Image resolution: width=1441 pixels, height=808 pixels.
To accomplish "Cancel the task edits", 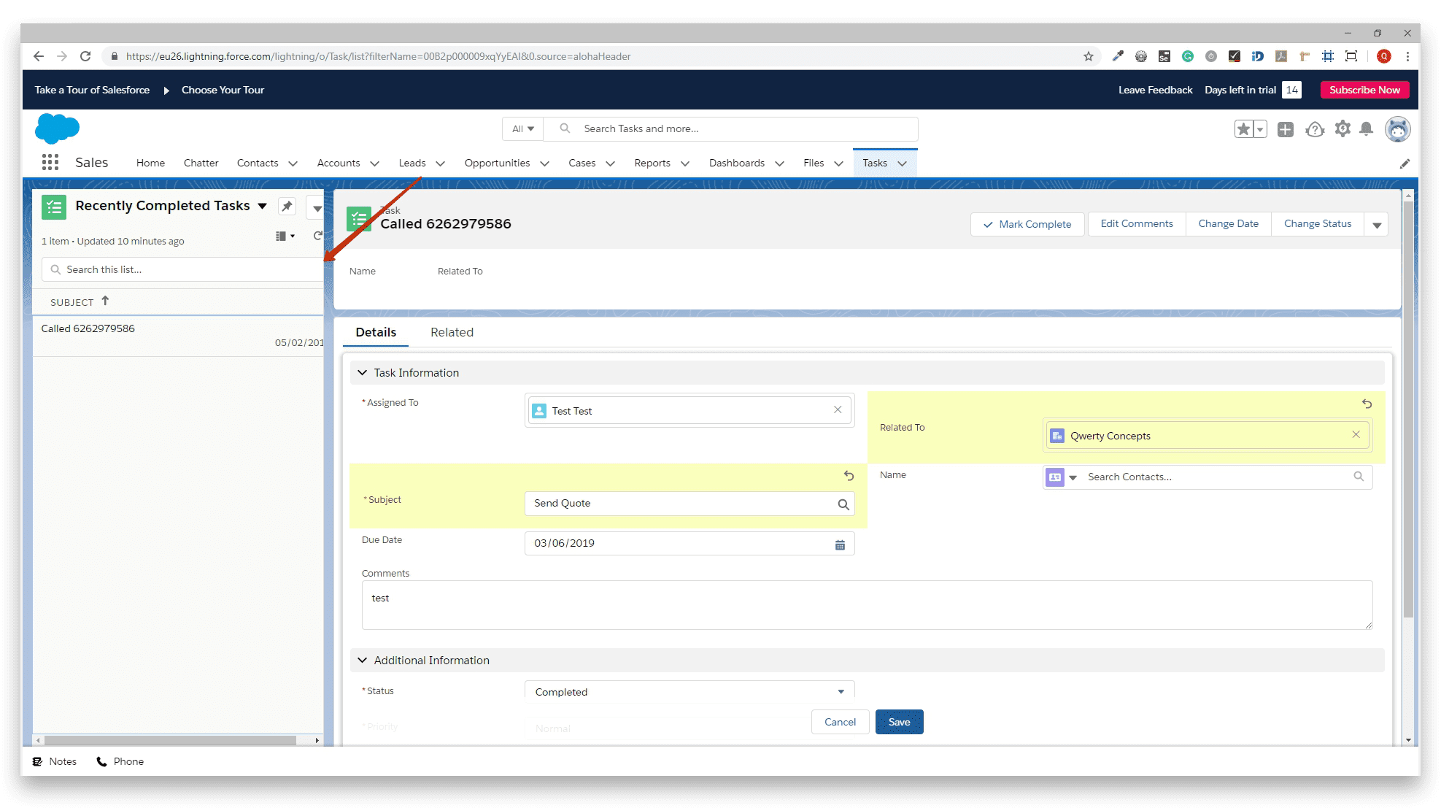I will coord(840,722).
